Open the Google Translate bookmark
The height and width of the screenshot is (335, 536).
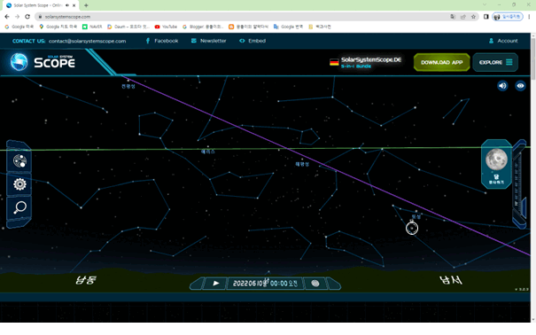point(288,27)
